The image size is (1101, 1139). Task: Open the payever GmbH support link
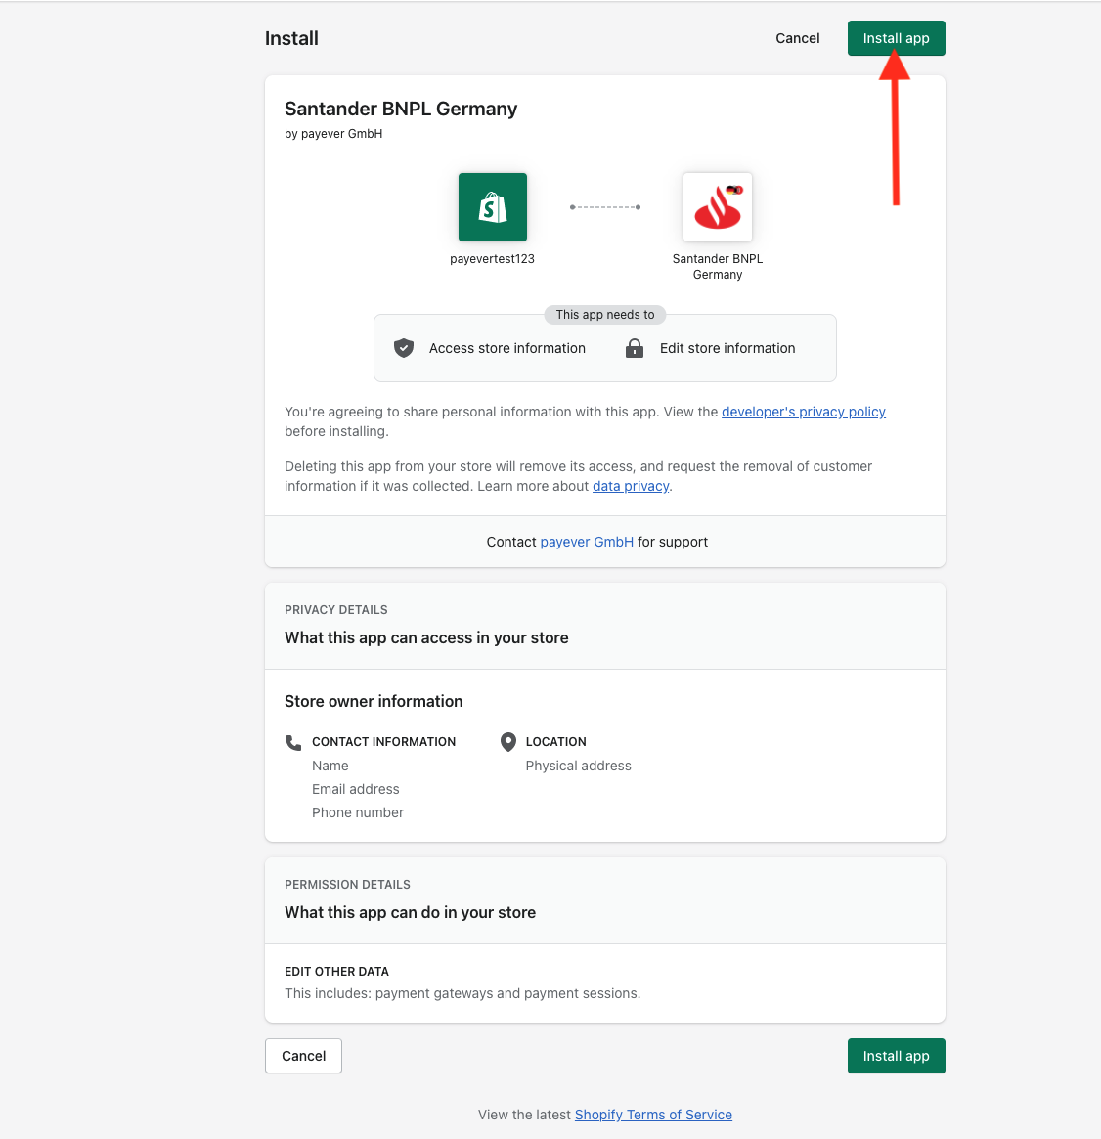click(587, 542)
